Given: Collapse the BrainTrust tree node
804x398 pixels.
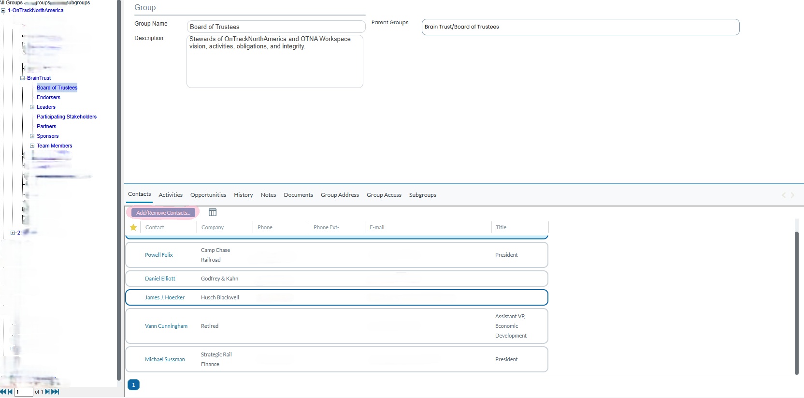Looking at the screenshot, I should point(22,78).
